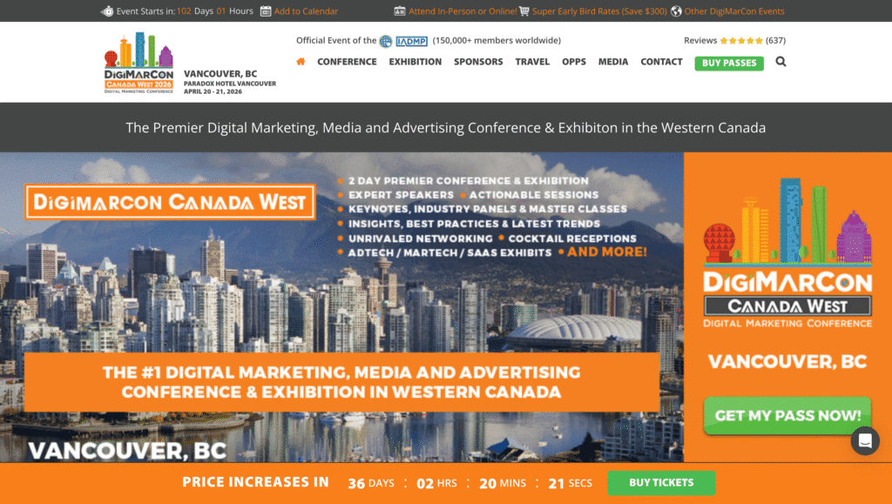
Task: Open the chat widget bubble icon
Action: pos(865,441)
